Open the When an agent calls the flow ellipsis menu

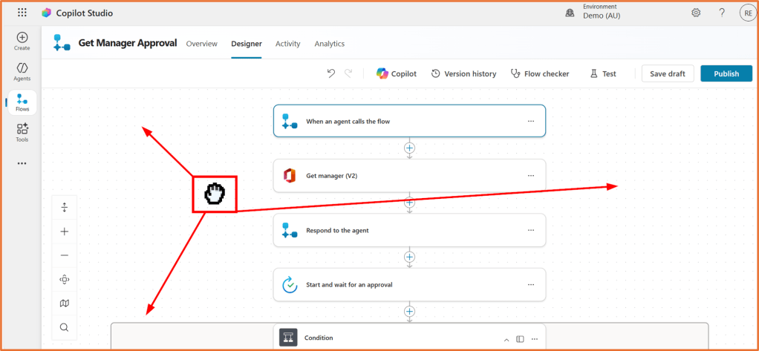[x=531, y=122]
